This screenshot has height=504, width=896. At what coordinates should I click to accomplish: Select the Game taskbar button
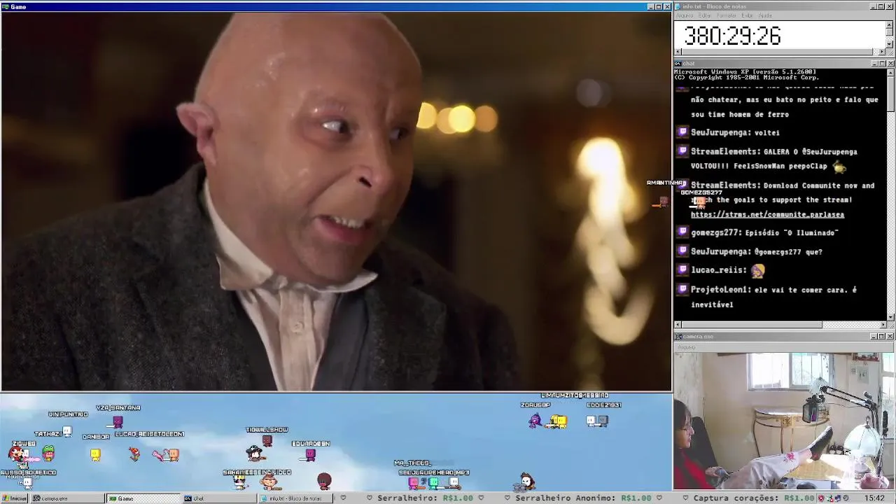click(143, 498)
